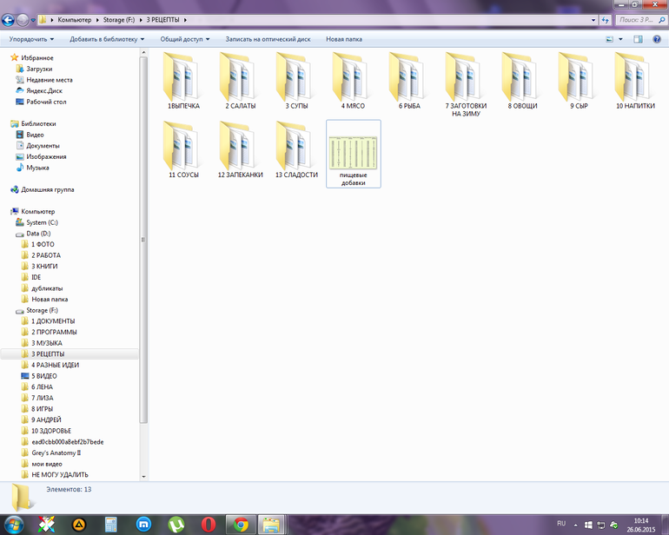
Task: Open 1 ДОКУМЕНТЫ folder in tree
Action: point(53,321)
